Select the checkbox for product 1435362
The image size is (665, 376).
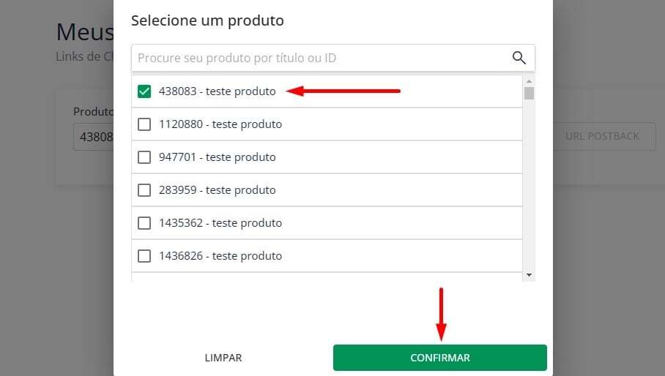click(x=144, y=223)
